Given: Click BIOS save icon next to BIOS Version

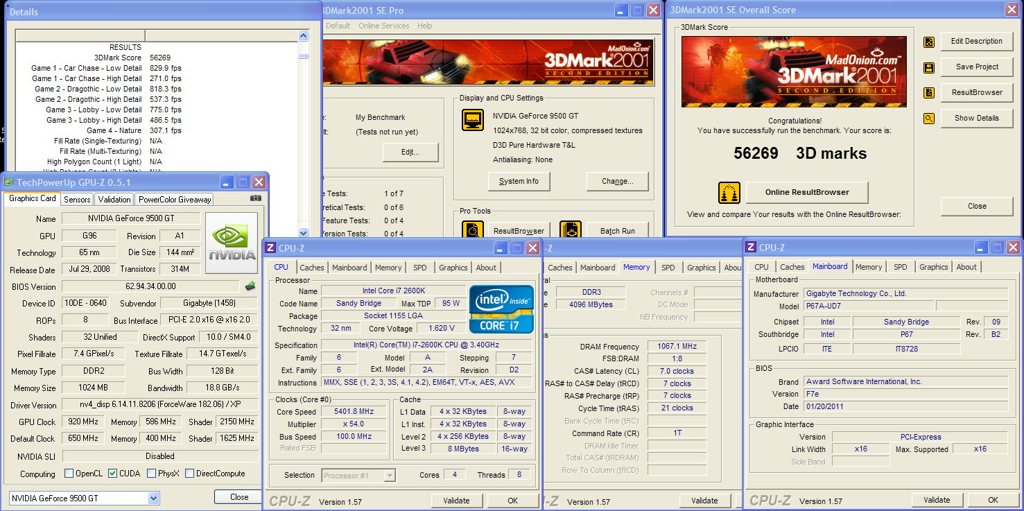Looking at the screenshot, I should pos(250,286).
